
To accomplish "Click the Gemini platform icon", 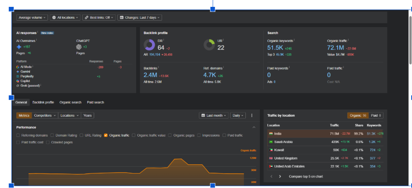I will point(18,72).
